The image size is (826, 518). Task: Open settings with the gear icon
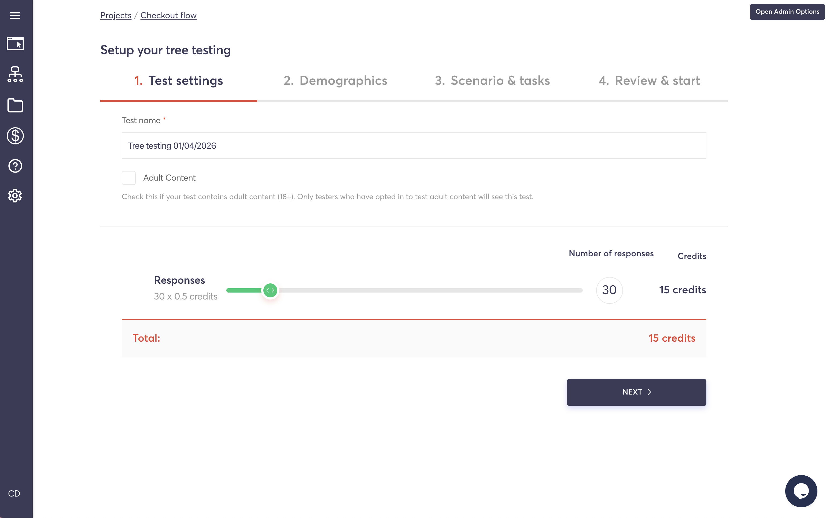point(15,195)
